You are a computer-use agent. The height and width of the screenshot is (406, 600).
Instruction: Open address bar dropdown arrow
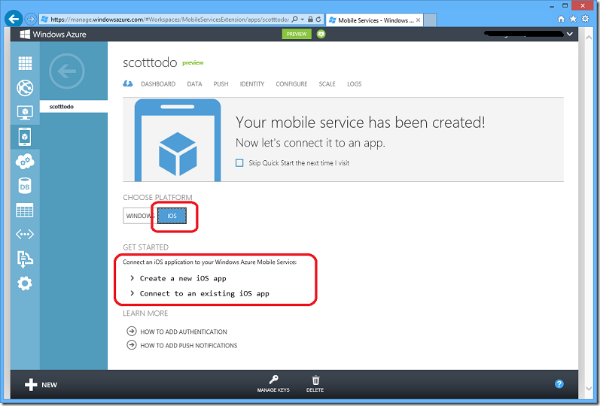[x=303, y=19]
